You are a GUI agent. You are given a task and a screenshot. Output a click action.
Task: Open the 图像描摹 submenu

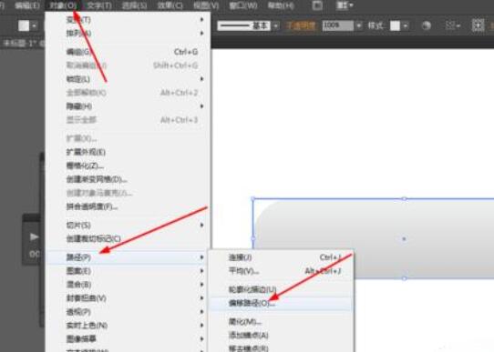(128, 338)
